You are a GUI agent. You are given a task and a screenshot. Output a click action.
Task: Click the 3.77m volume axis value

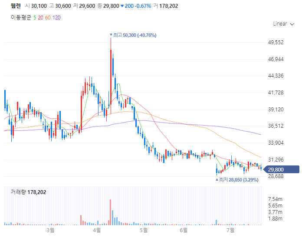(x=275, y=212)
